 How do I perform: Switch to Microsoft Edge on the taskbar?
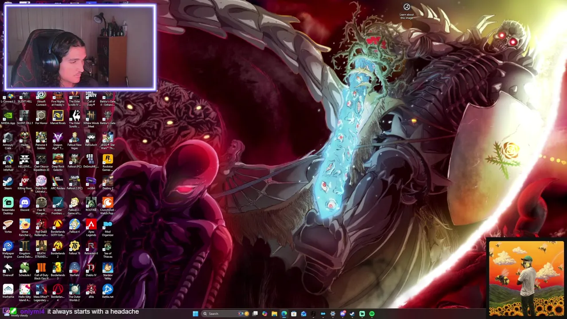284,314
